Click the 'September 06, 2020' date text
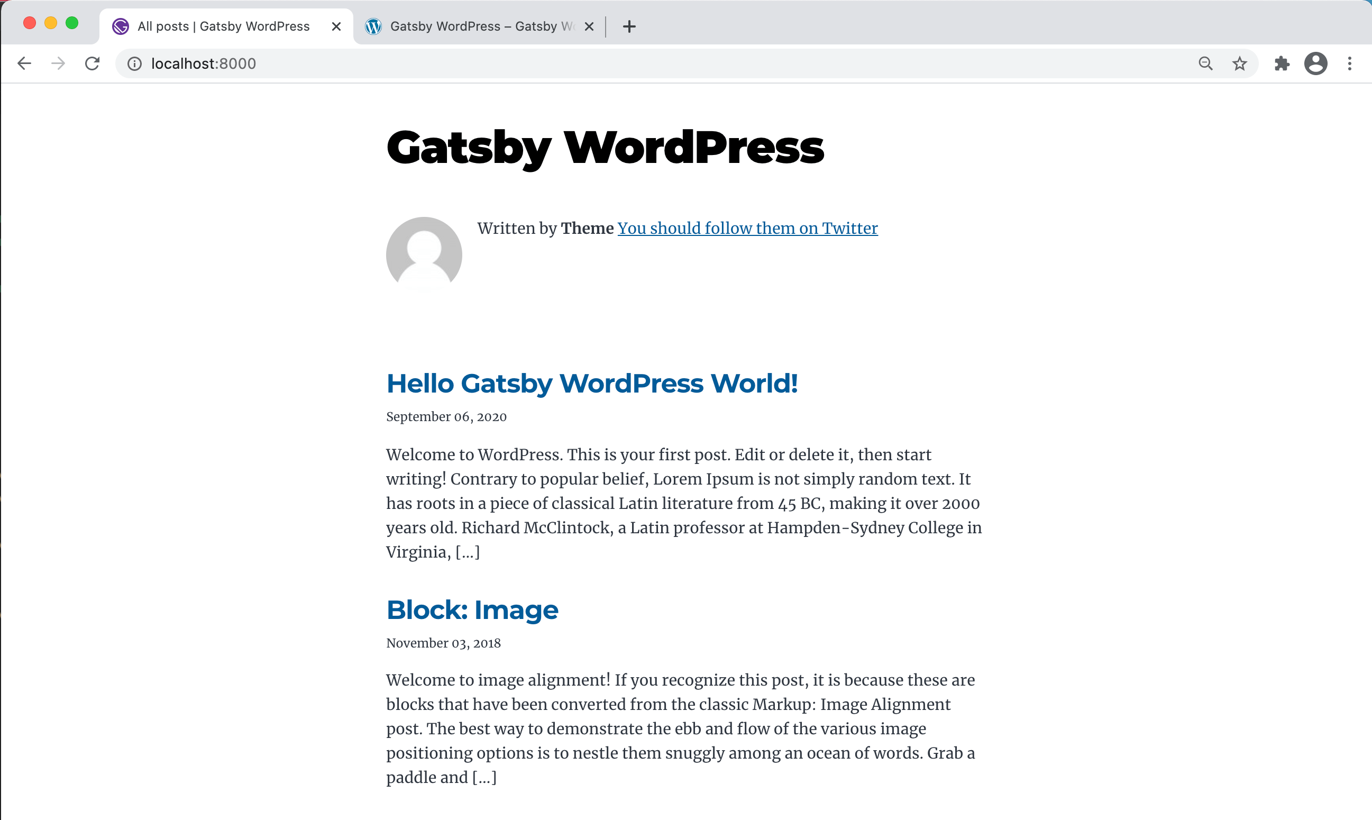Image resolution: width=1372 pixels, height=820 pixels. (446, 417)
